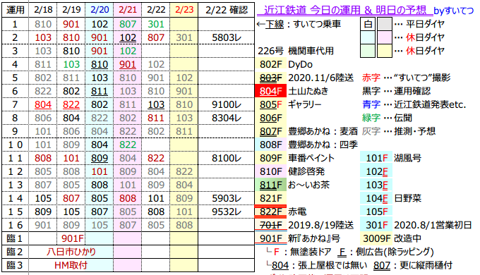This screenshot has width=480, height=275.
Task: Select the blue 2/20 date header
Action: 100,10
